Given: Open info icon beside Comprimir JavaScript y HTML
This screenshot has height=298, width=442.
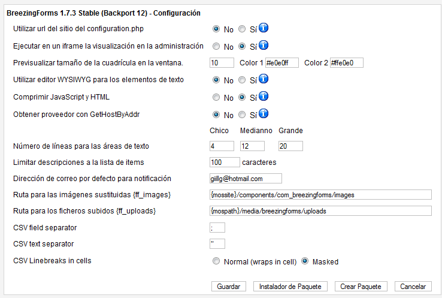Looking at the screenshot, I should (264, 96).
